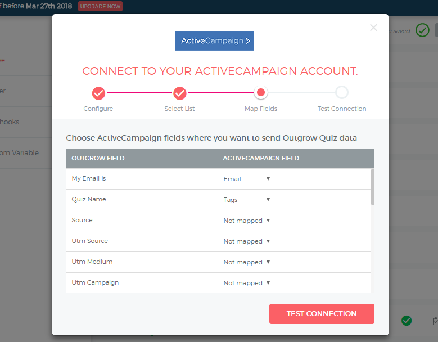Image resolution: width=438 pixels, height=342 pixels.
Task: Click the Map Fields step circle
Action: (x=261, y=92)
